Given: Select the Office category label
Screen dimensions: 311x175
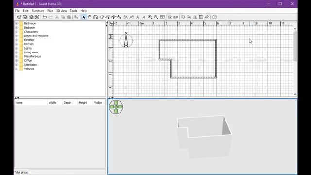Looking at the screenshot, I should tap(28, 60).
